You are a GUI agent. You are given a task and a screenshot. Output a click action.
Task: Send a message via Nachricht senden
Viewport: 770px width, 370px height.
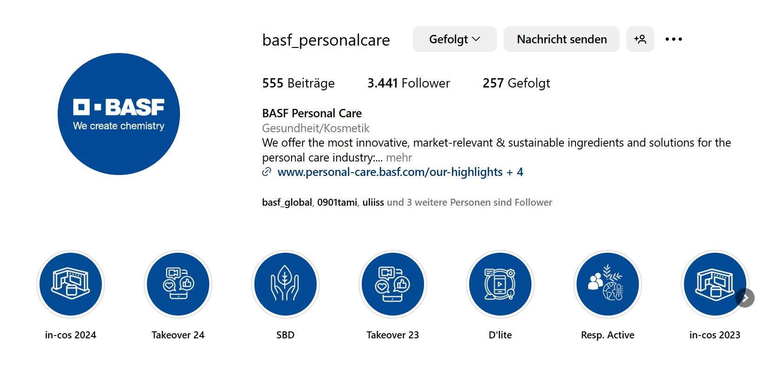tap(562, 39)
